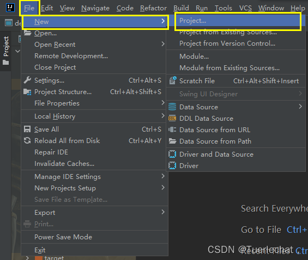Expand the New Projects Setup submenu arrow
308x260 pixels.
[163, 187]
